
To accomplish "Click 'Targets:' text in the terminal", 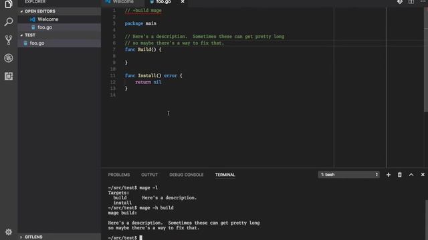I will point(118,193).
